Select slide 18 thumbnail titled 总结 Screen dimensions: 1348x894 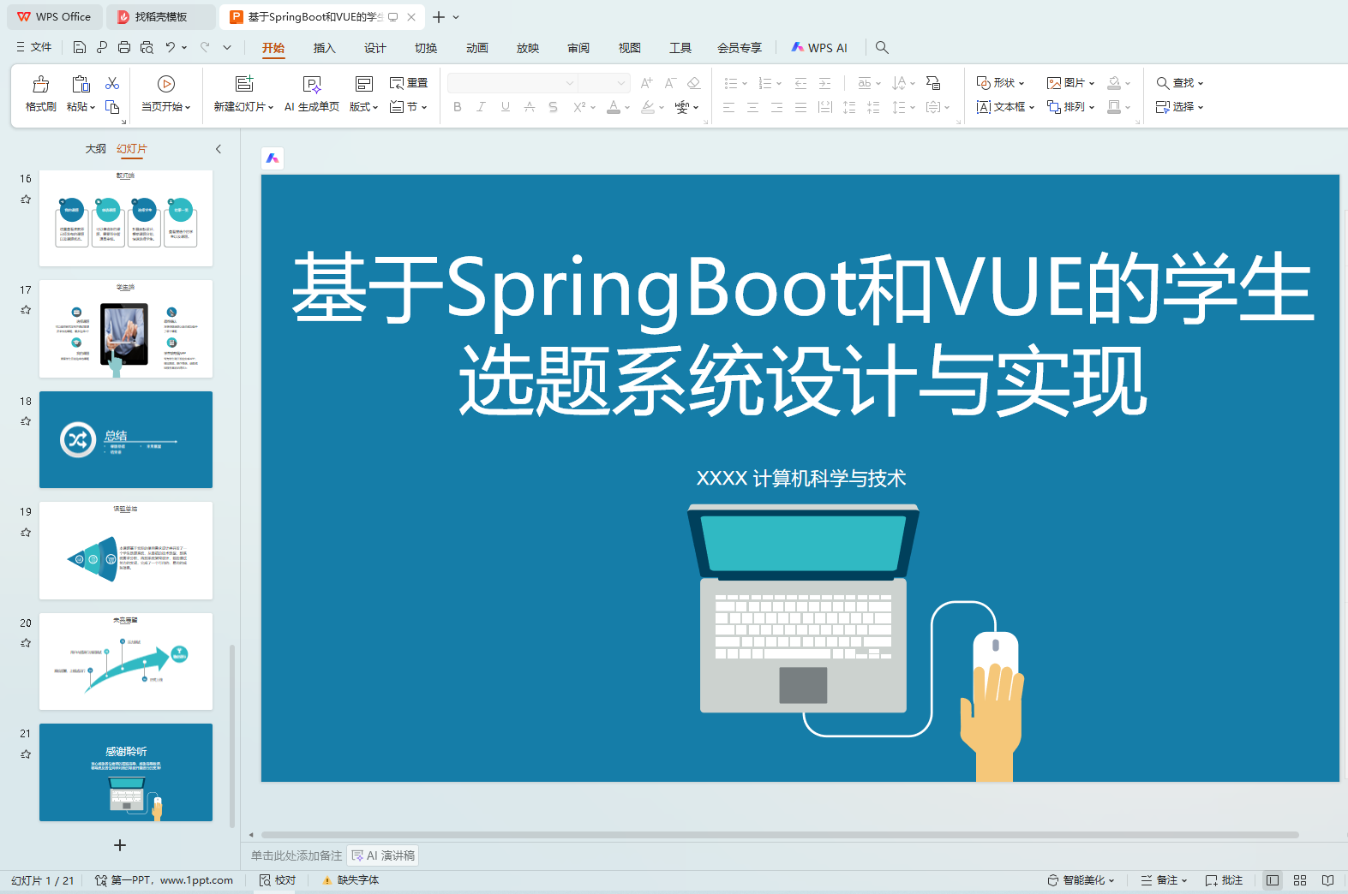[126, 439]
